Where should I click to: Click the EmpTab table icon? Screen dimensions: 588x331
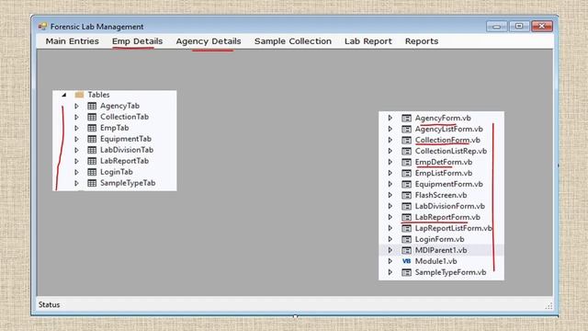coord(92,128)
